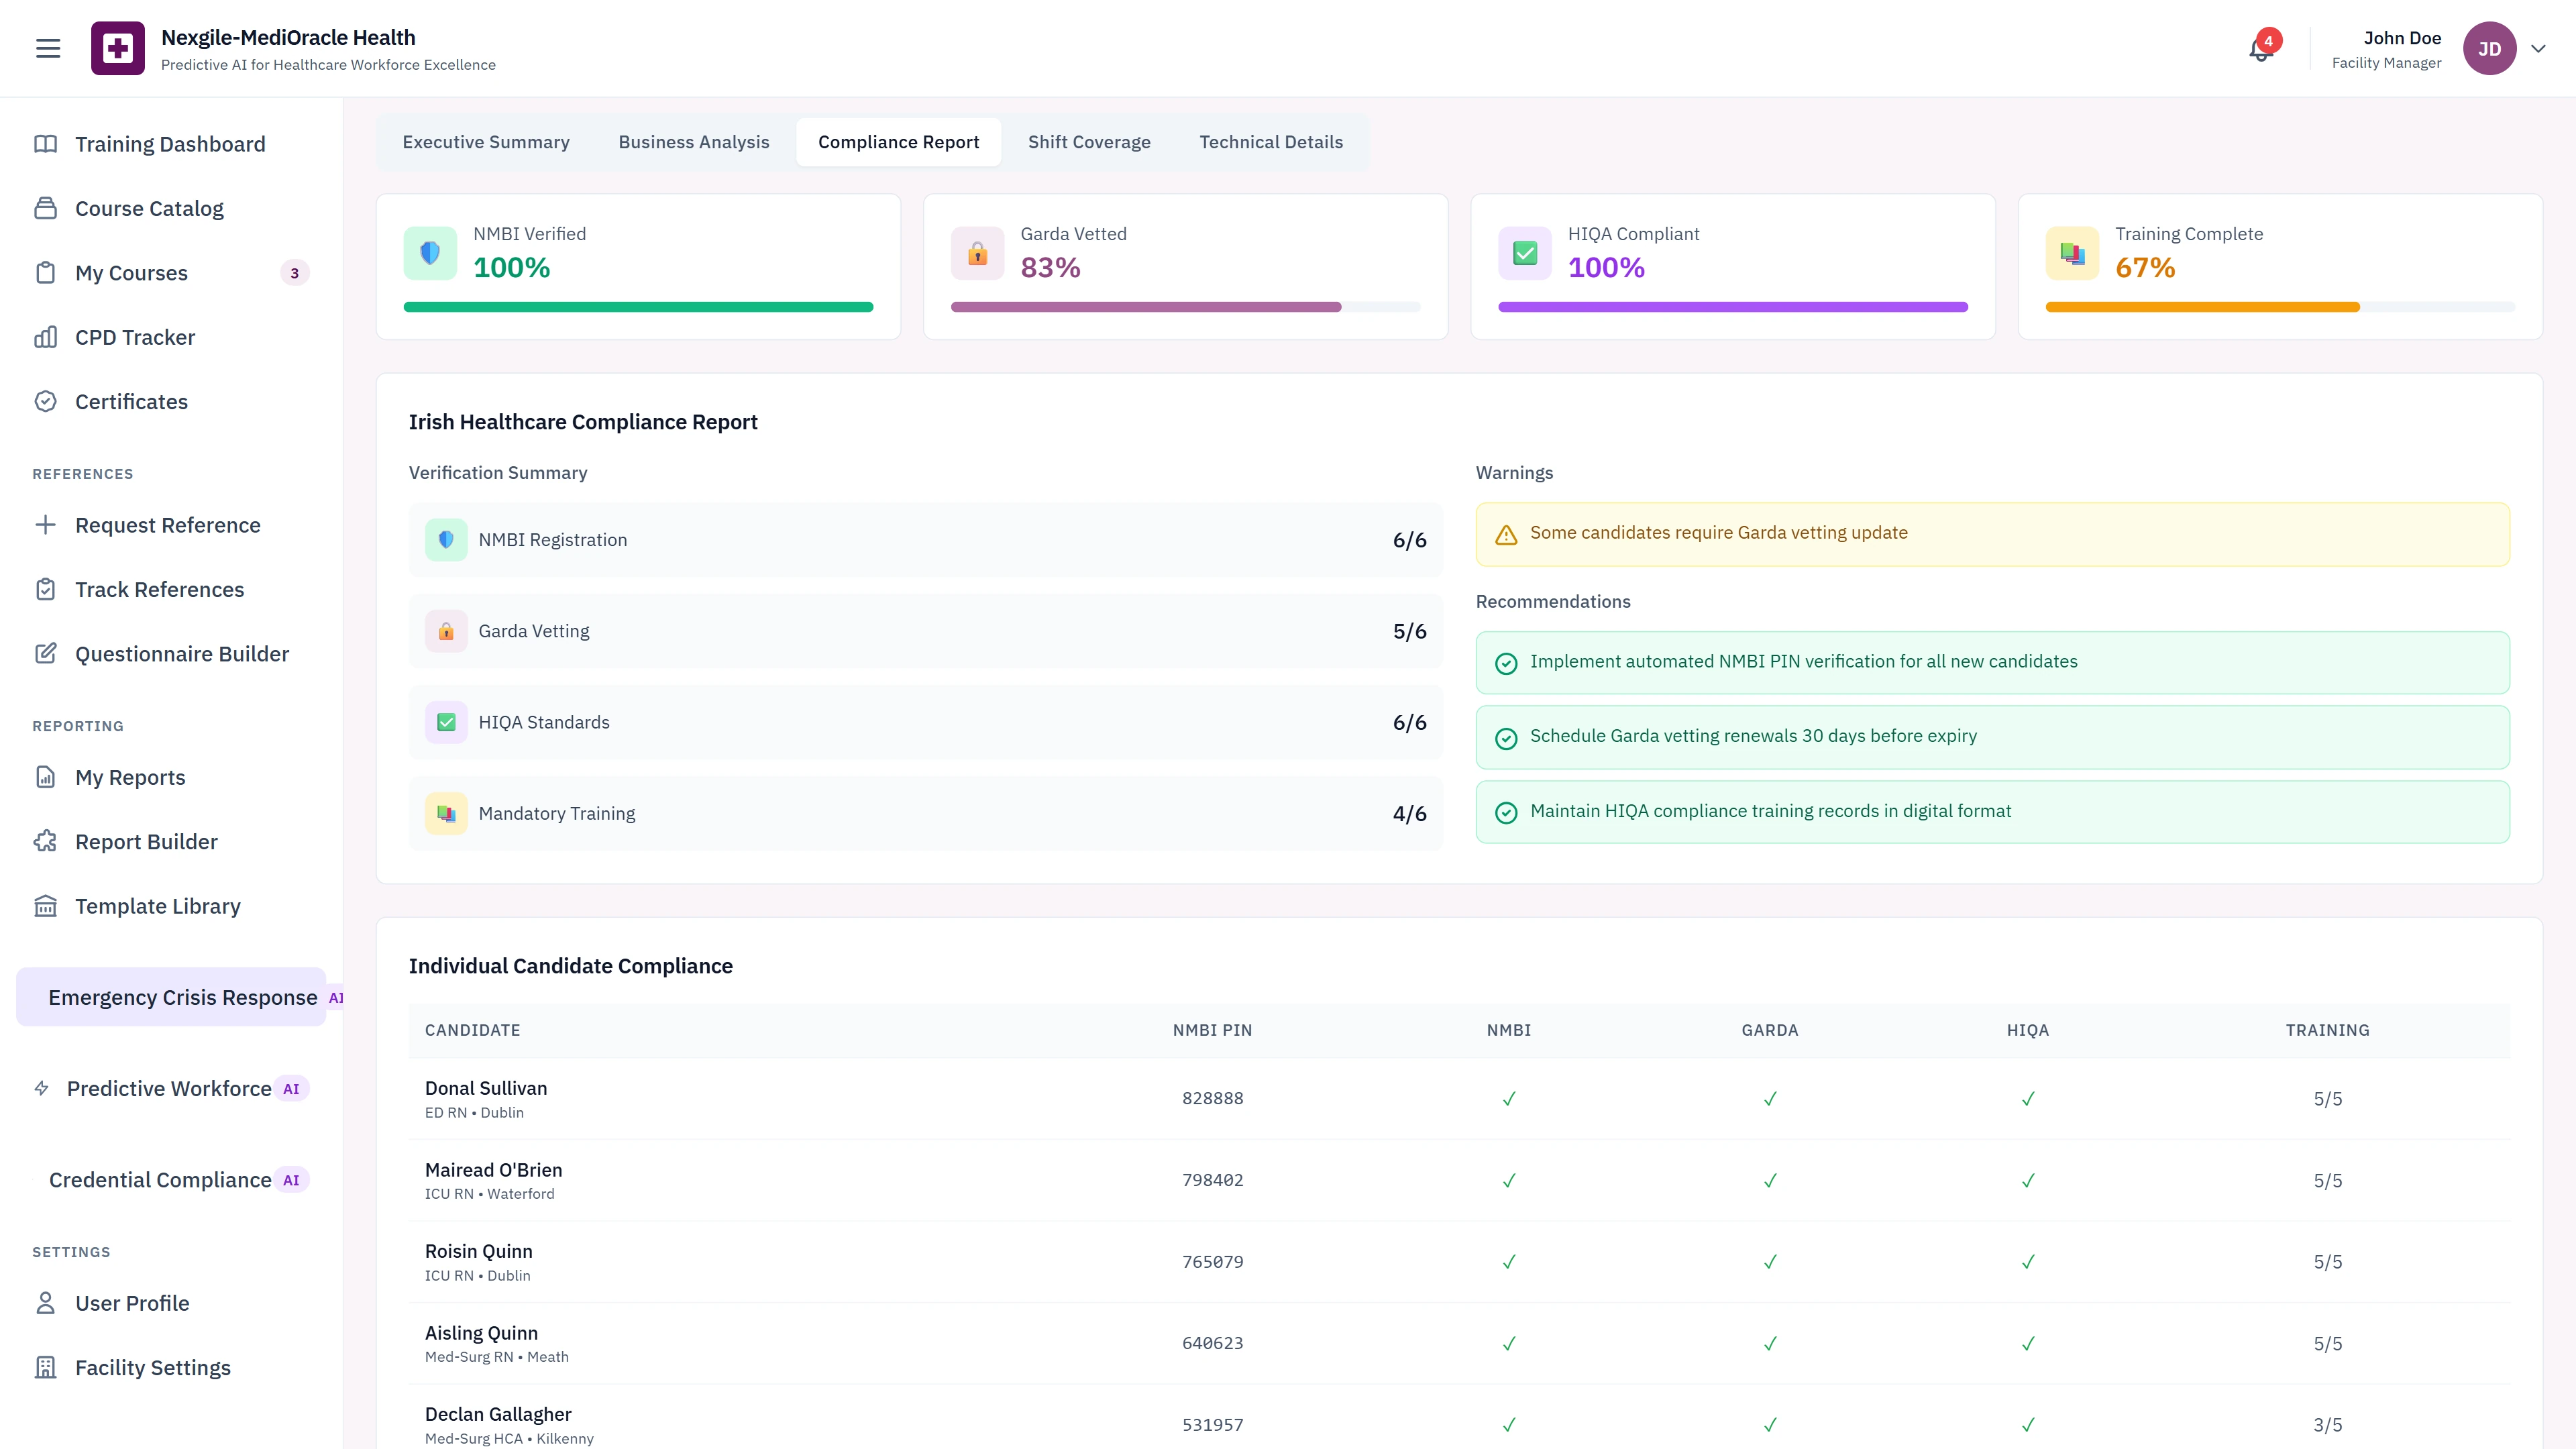Viewport: 2576px width, 1449px height.
Task: Open Training Dashboard from the sidebar
Action: pyautogui.click(x=170, y=144)
